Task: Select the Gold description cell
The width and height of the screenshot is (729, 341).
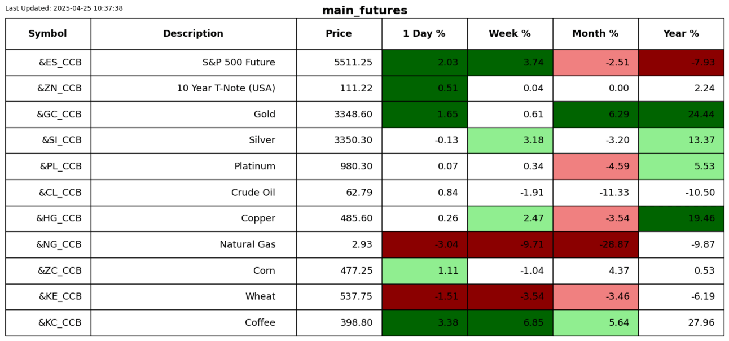Action: [265, 115]
